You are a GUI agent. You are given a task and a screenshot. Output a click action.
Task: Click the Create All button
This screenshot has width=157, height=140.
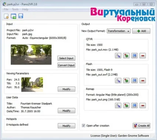click(x=141, y=126)
